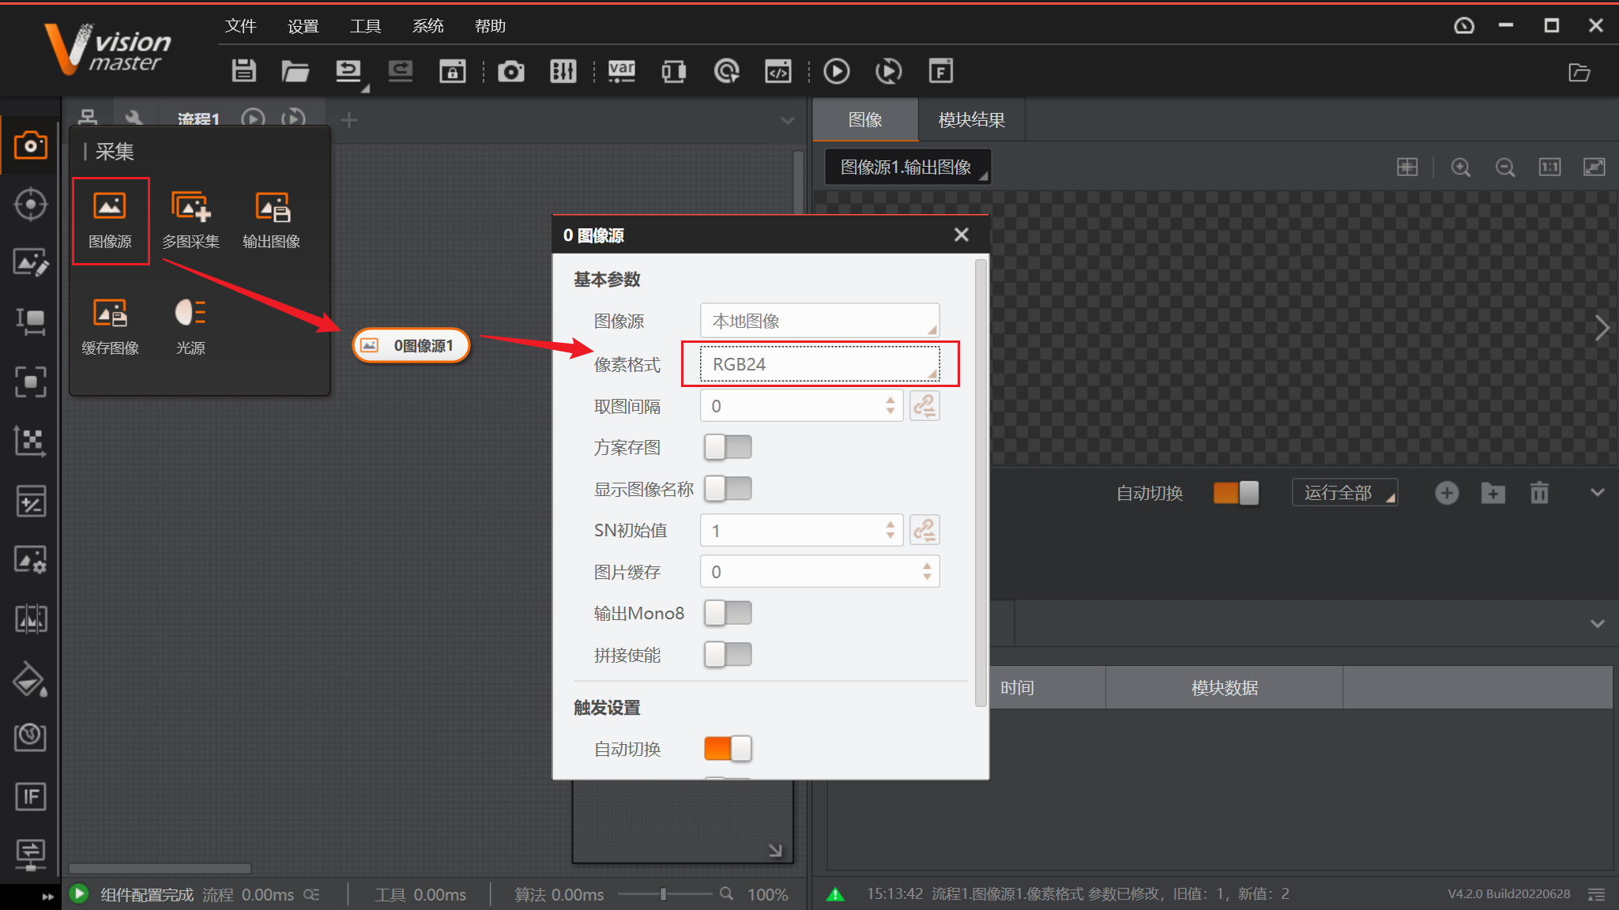Open the camera management toolbar icon
Image resolution: width=1619 pixels, height=910 pixels.
[x=510, y=71]
